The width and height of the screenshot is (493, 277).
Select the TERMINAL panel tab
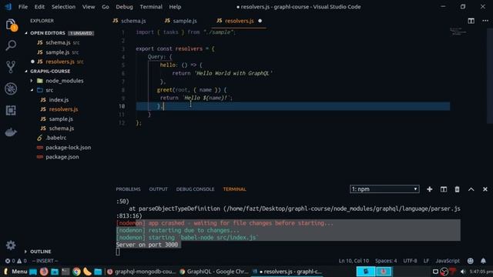coord(234,189)
